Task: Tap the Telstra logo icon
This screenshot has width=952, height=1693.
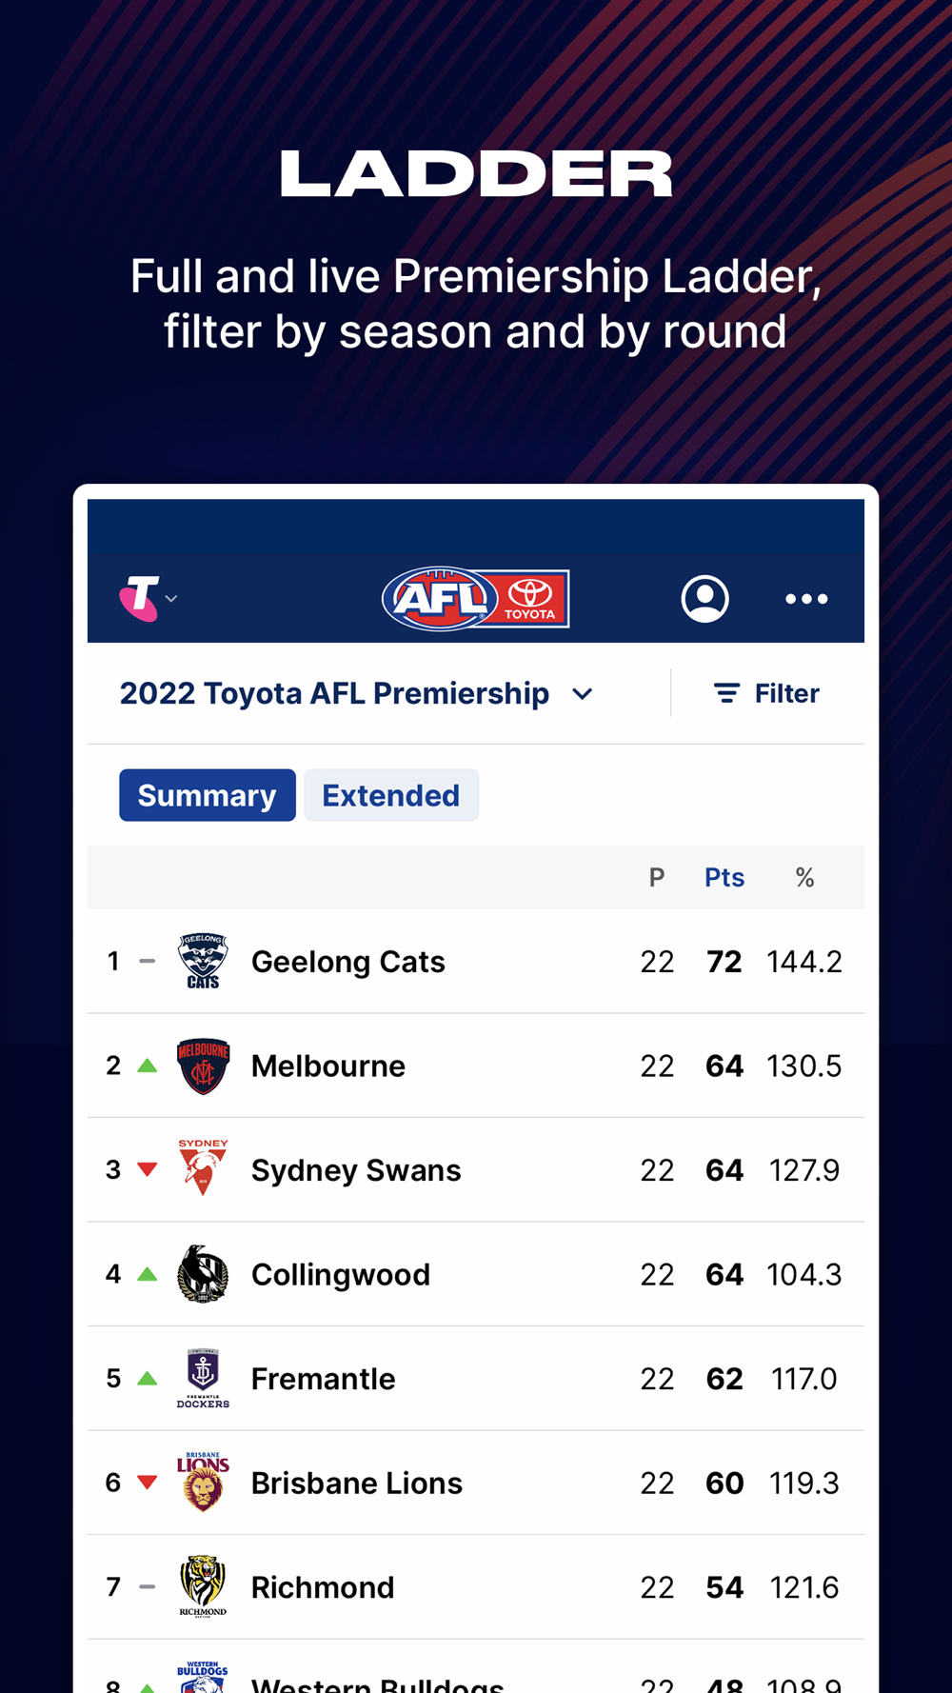Action: (x=139, y=599)
